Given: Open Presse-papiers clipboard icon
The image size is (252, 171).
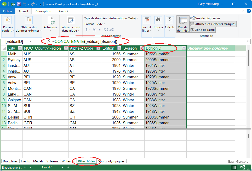Looking at the screenshot, I should click(x=8, y=20).
